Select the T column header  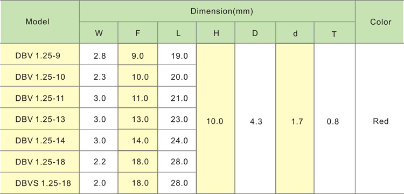pos(335,33)
